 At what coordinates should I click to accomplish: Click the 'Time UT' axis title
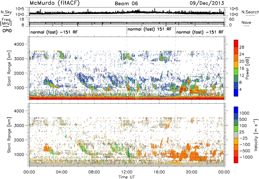(127, 177)
